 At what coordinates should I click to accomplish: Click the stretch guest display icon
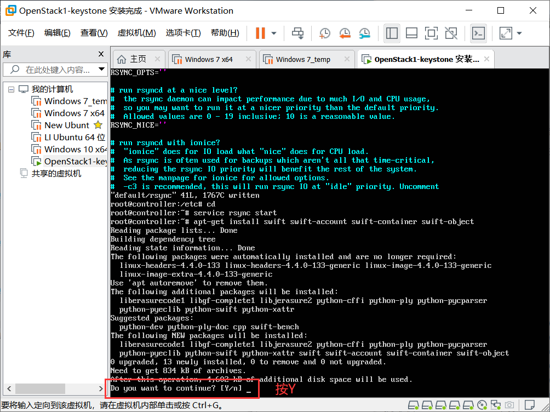[506, 33]
